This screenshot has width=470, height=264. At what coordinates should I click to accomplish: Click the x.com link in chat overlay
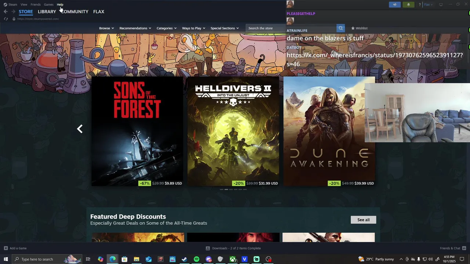(375, 59)
